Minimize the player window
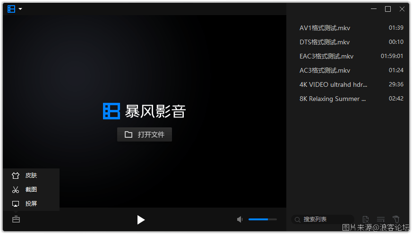This screenshot has width=412, height=234. pyautogui.click(x=374, y=9)
